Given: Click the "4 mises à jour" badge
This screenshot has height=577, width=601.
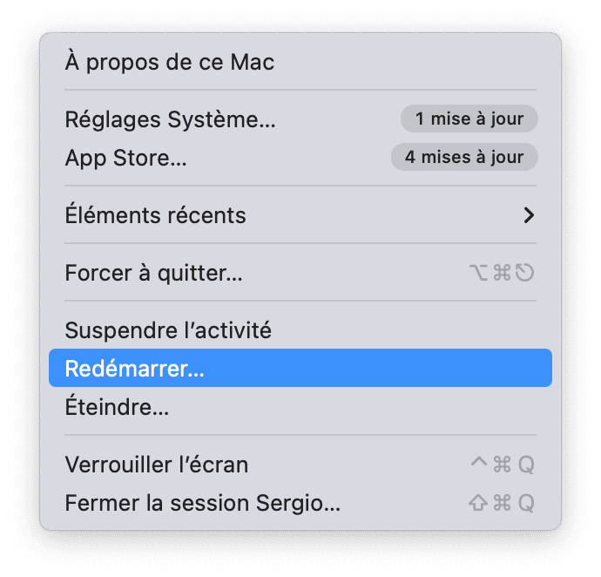Looking at the screenshot, I should [464, 158].
